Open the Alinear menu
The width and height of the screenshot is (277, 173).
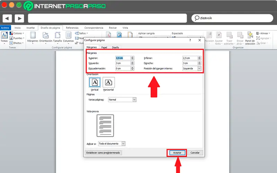263,33
